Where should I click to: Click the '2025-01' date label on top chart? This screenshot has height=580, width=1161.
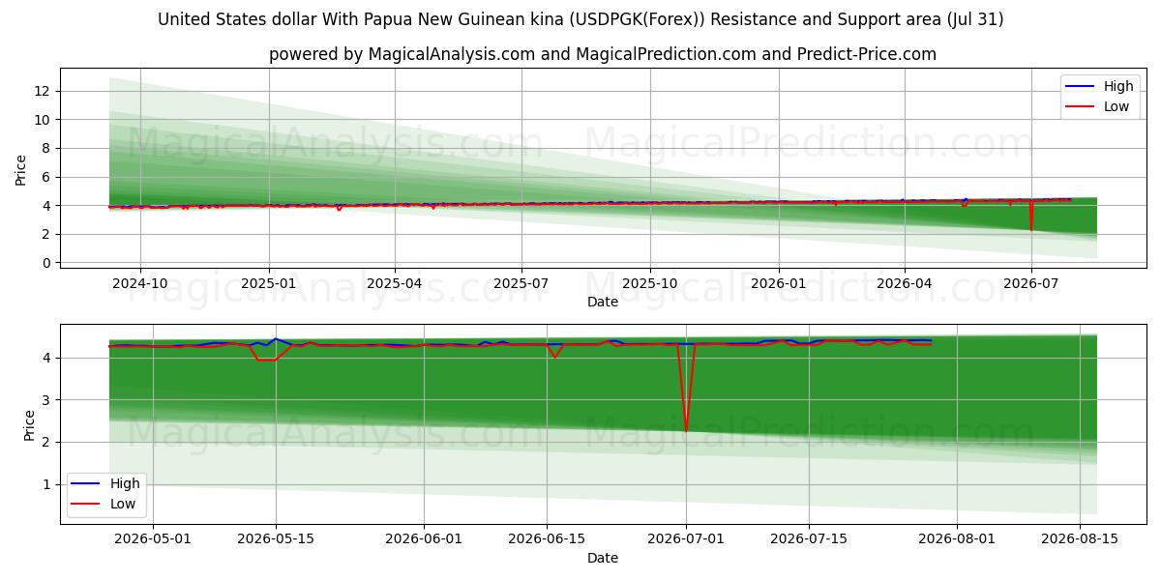point(268,282)
